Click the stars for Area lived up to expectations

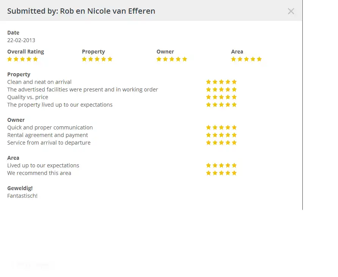(x=221, y=165)
